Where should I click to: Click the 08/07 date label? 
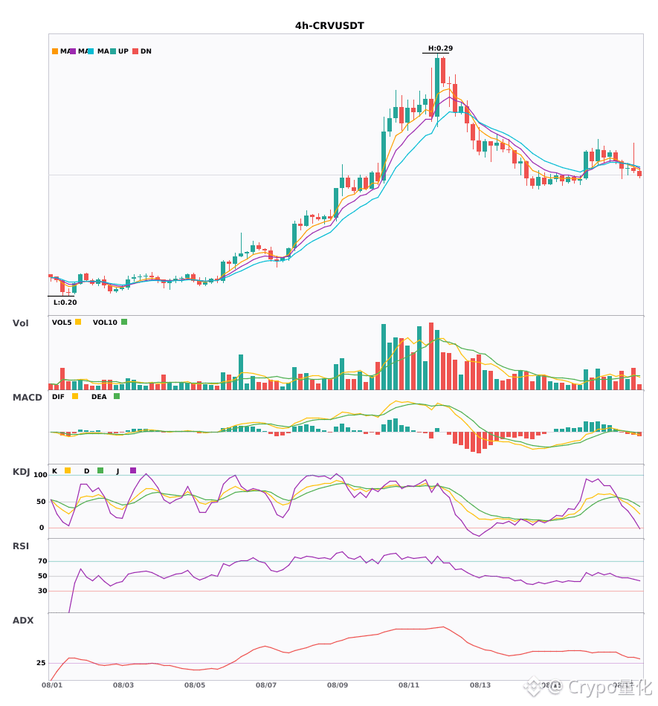265,685
